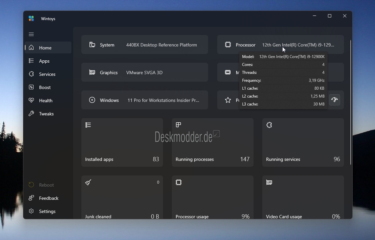The width and height of the screenshot is (375, 240).
Task: Click the '96' running services count
Action: [337, 159]
